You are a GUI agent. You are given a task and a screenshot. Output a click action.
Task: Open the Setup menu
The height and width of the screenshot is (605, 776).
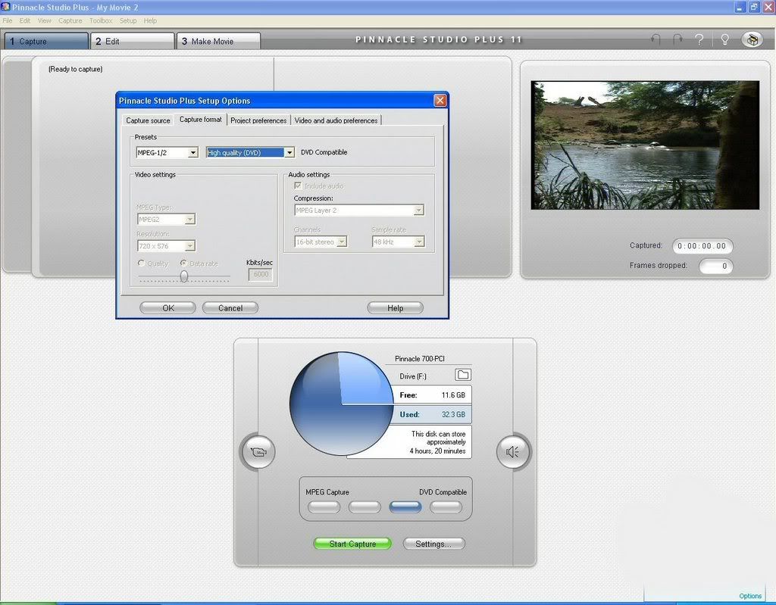click(x=128, y=20)
